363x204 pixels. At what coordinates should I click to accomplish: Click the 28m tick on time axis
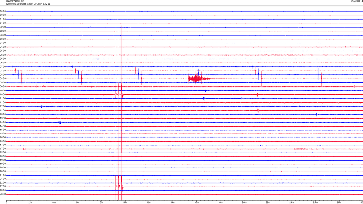pyautogui.click(x=339, y=202)
